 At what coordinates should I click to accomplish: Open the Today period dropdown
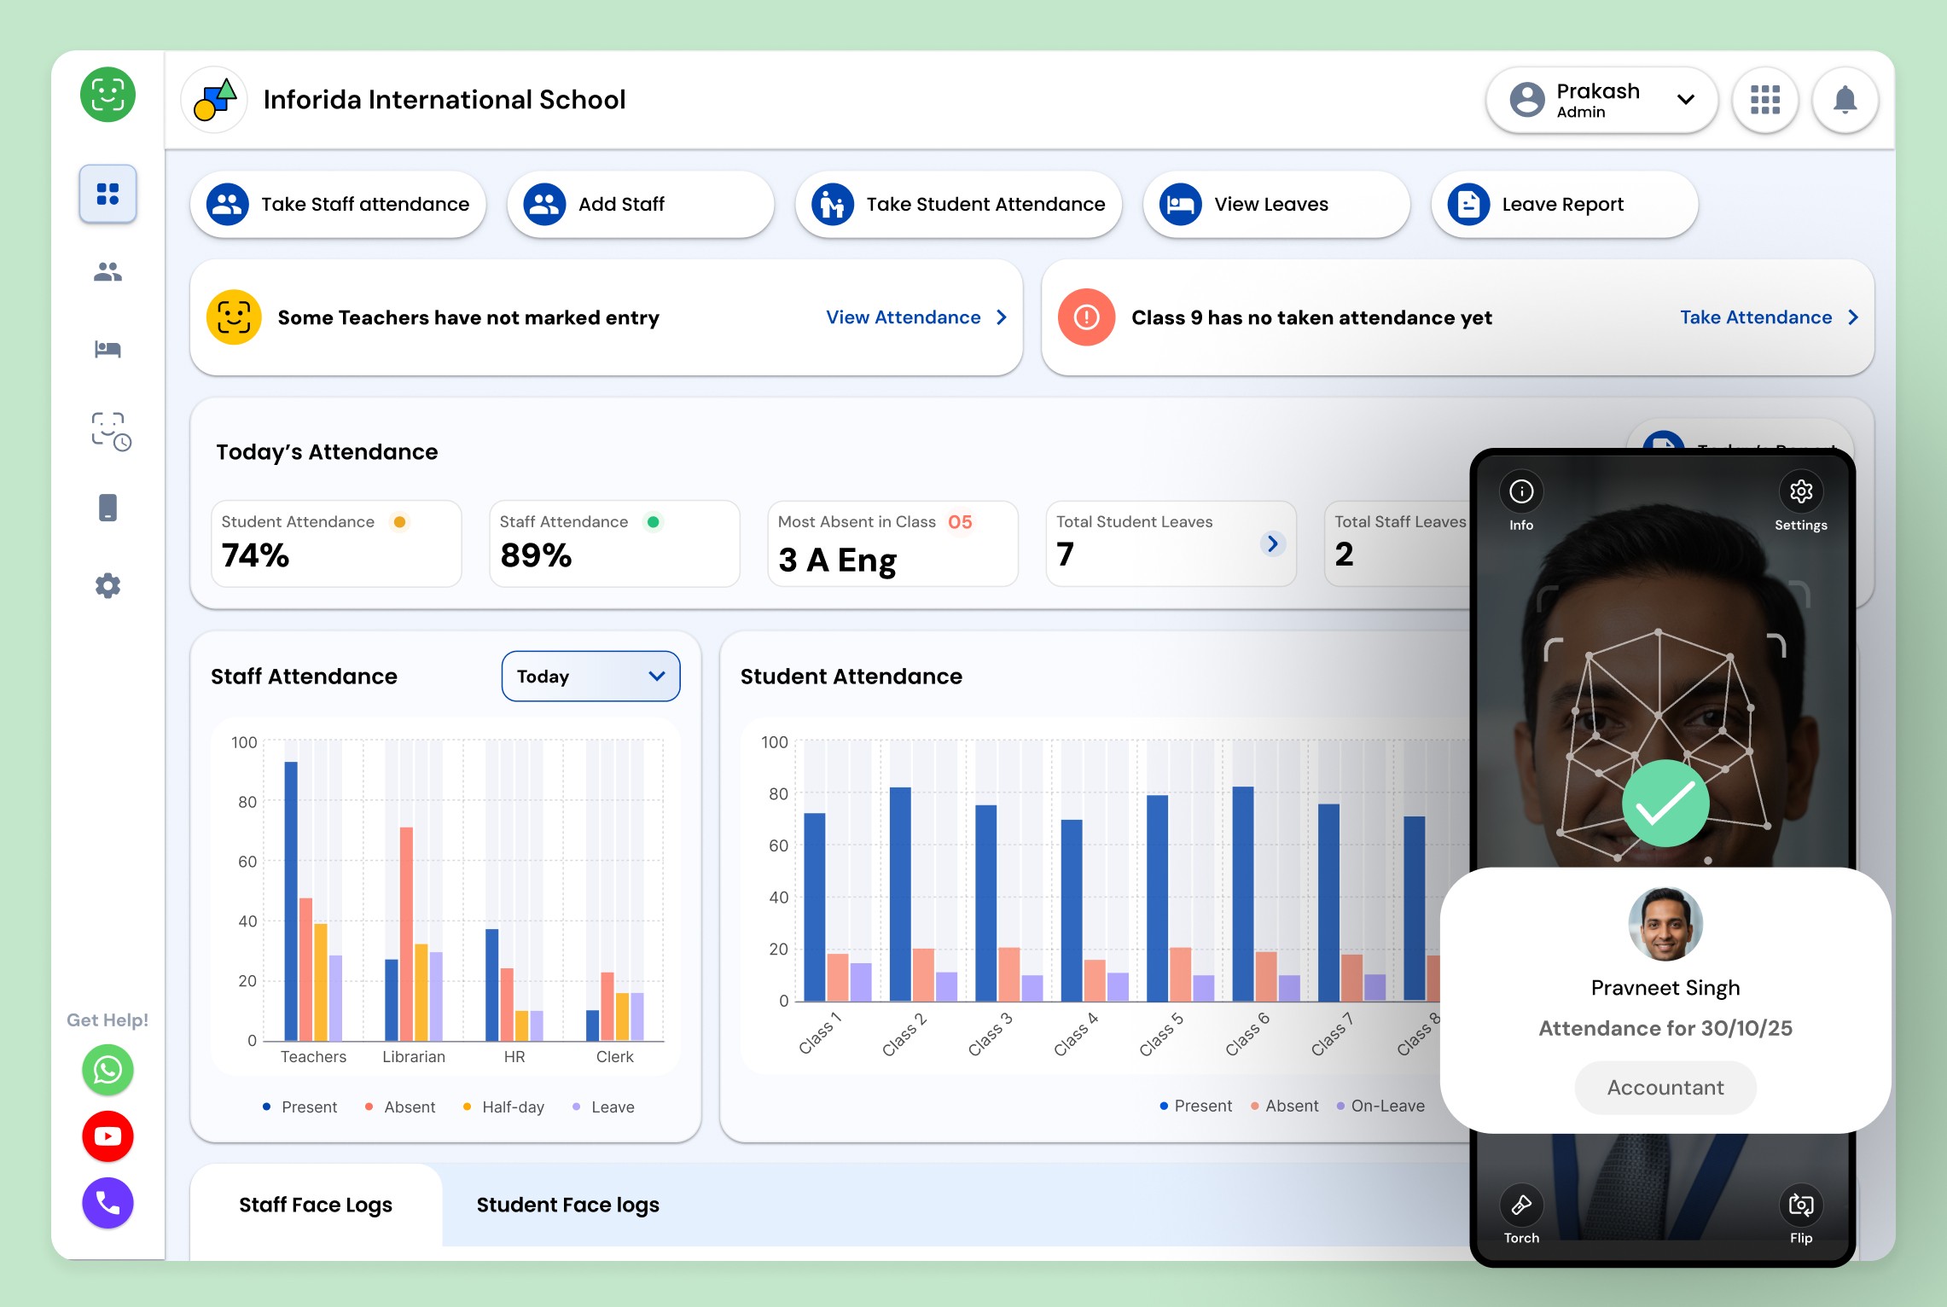click(x=590, y=677)
